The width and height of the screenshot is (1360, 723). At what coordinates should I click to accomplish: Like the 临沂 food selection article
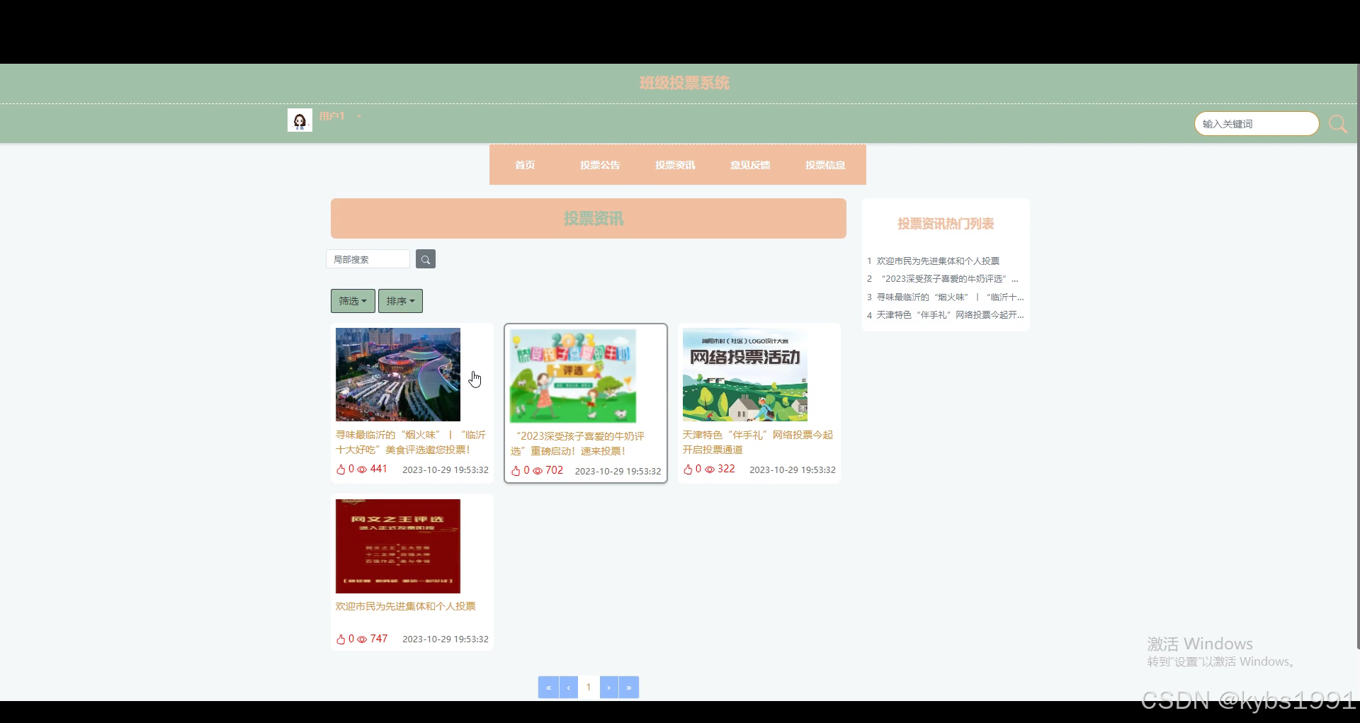pos(341,469)
